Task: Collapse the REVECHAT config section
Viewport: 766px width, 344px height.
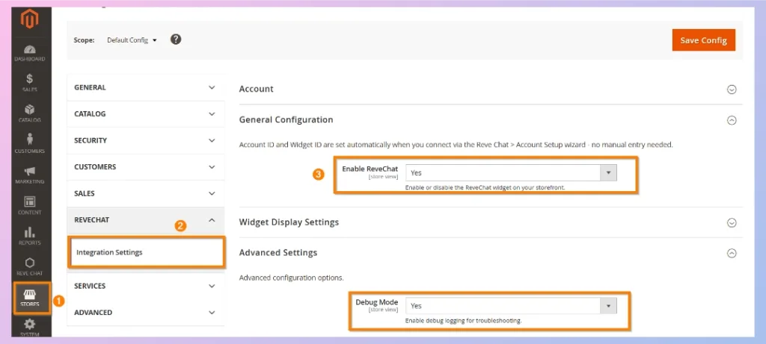Action: click(x=146, y=220)
